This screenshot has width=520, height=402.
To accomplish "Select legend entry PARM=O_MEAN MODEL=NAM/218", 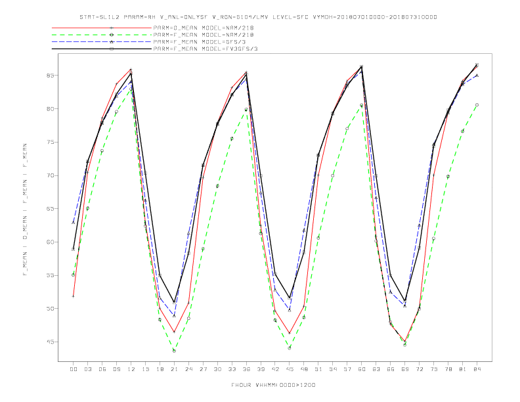I will point(204,28).
